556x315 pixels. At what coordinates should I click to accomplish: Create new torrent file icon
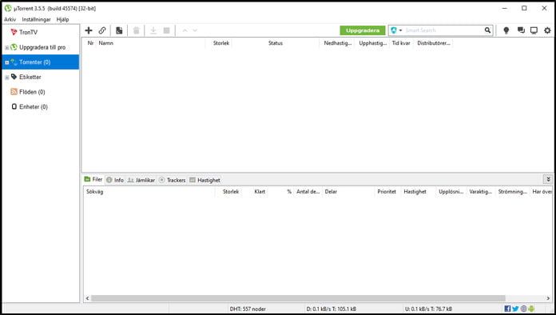(119, 30)
